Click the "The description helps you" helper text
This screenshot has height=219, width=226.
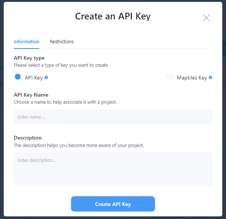coord(79,145)
